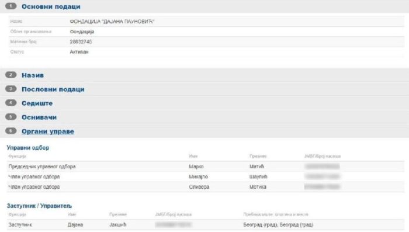Viewport: 409px width, 232px height.
Task: Click the number 5 badge beside Оснивачи
Action: 11,117
